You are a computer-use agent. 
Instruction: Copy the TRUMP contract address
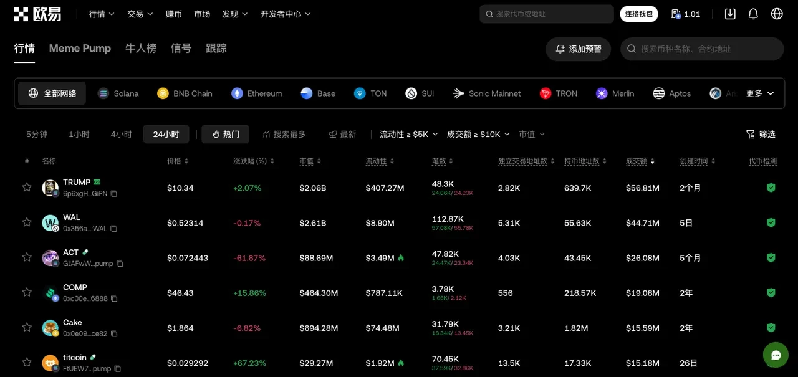(113, 194)
